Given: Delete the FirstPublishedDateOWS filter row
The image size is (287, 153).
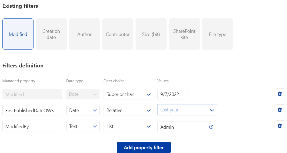Looking at the screenshot, I should tap(280, 110).
